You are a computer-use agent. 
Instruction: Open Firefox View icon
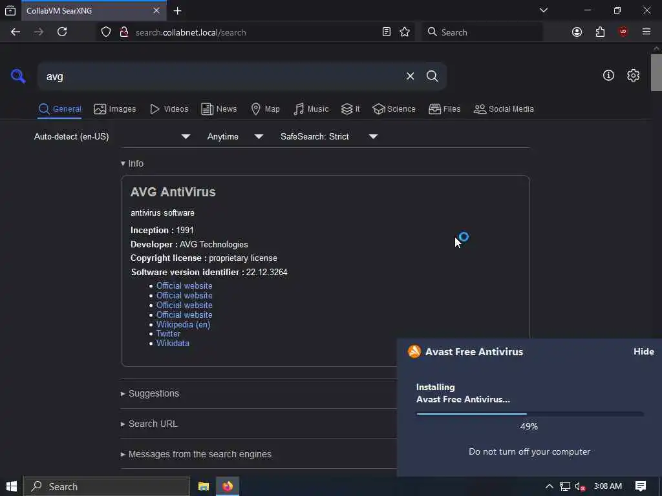point(10,11)
